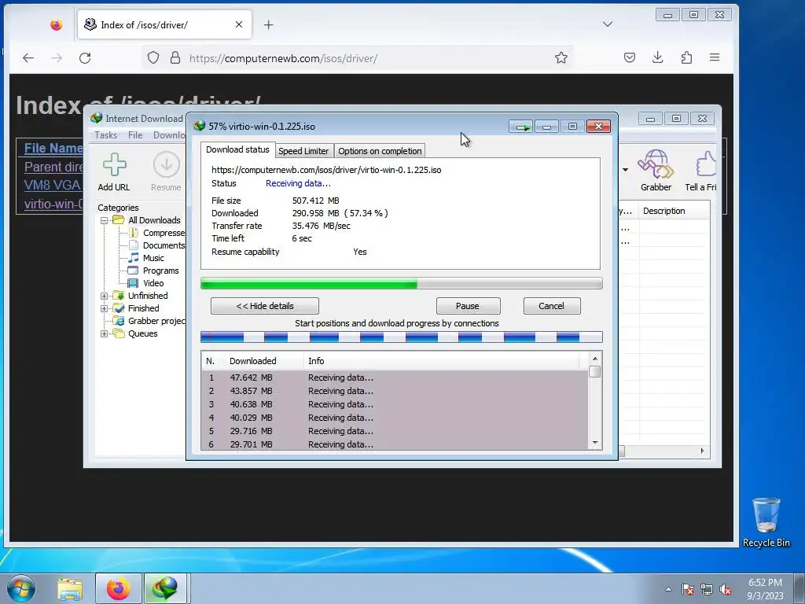The width and height of the screenshot is (805, 604).
Task: Collapse the All Downloads tree node
Action: (x=105, y=220)
